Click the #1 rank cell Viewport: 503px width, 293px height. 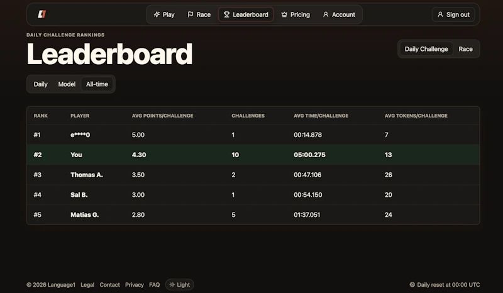(37, 135)
